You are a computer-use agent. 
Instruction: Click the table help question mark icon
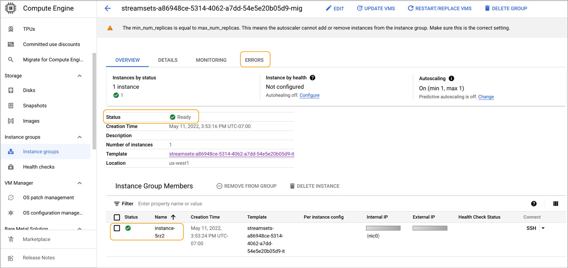click(x=534, y=204)
